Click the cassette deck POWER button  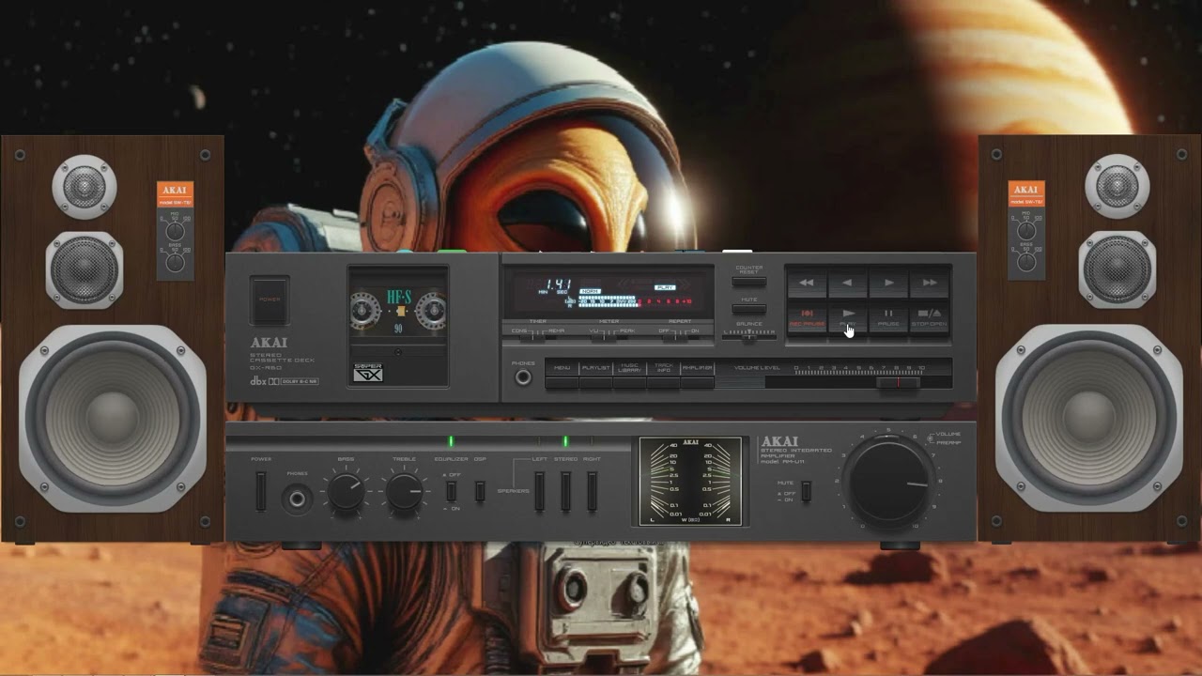(270, 300)
